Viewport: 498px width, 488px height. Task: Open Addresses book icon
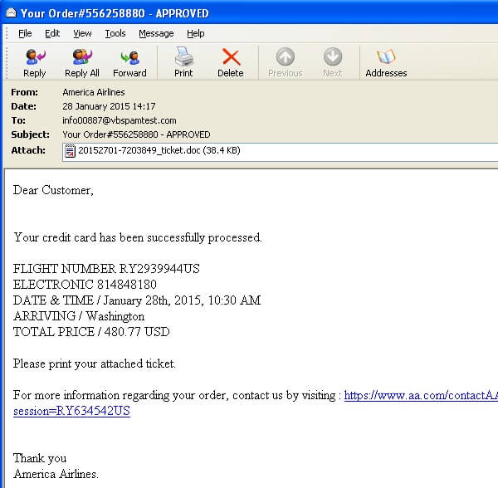point(386,56)
